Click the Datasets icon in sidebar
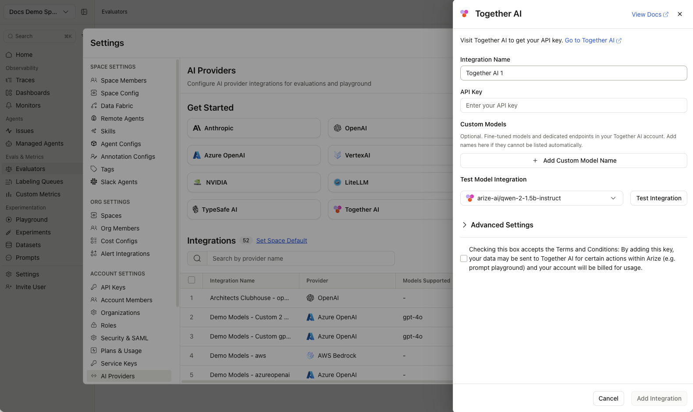Screen dimensions: 693x412 (9, 245)
